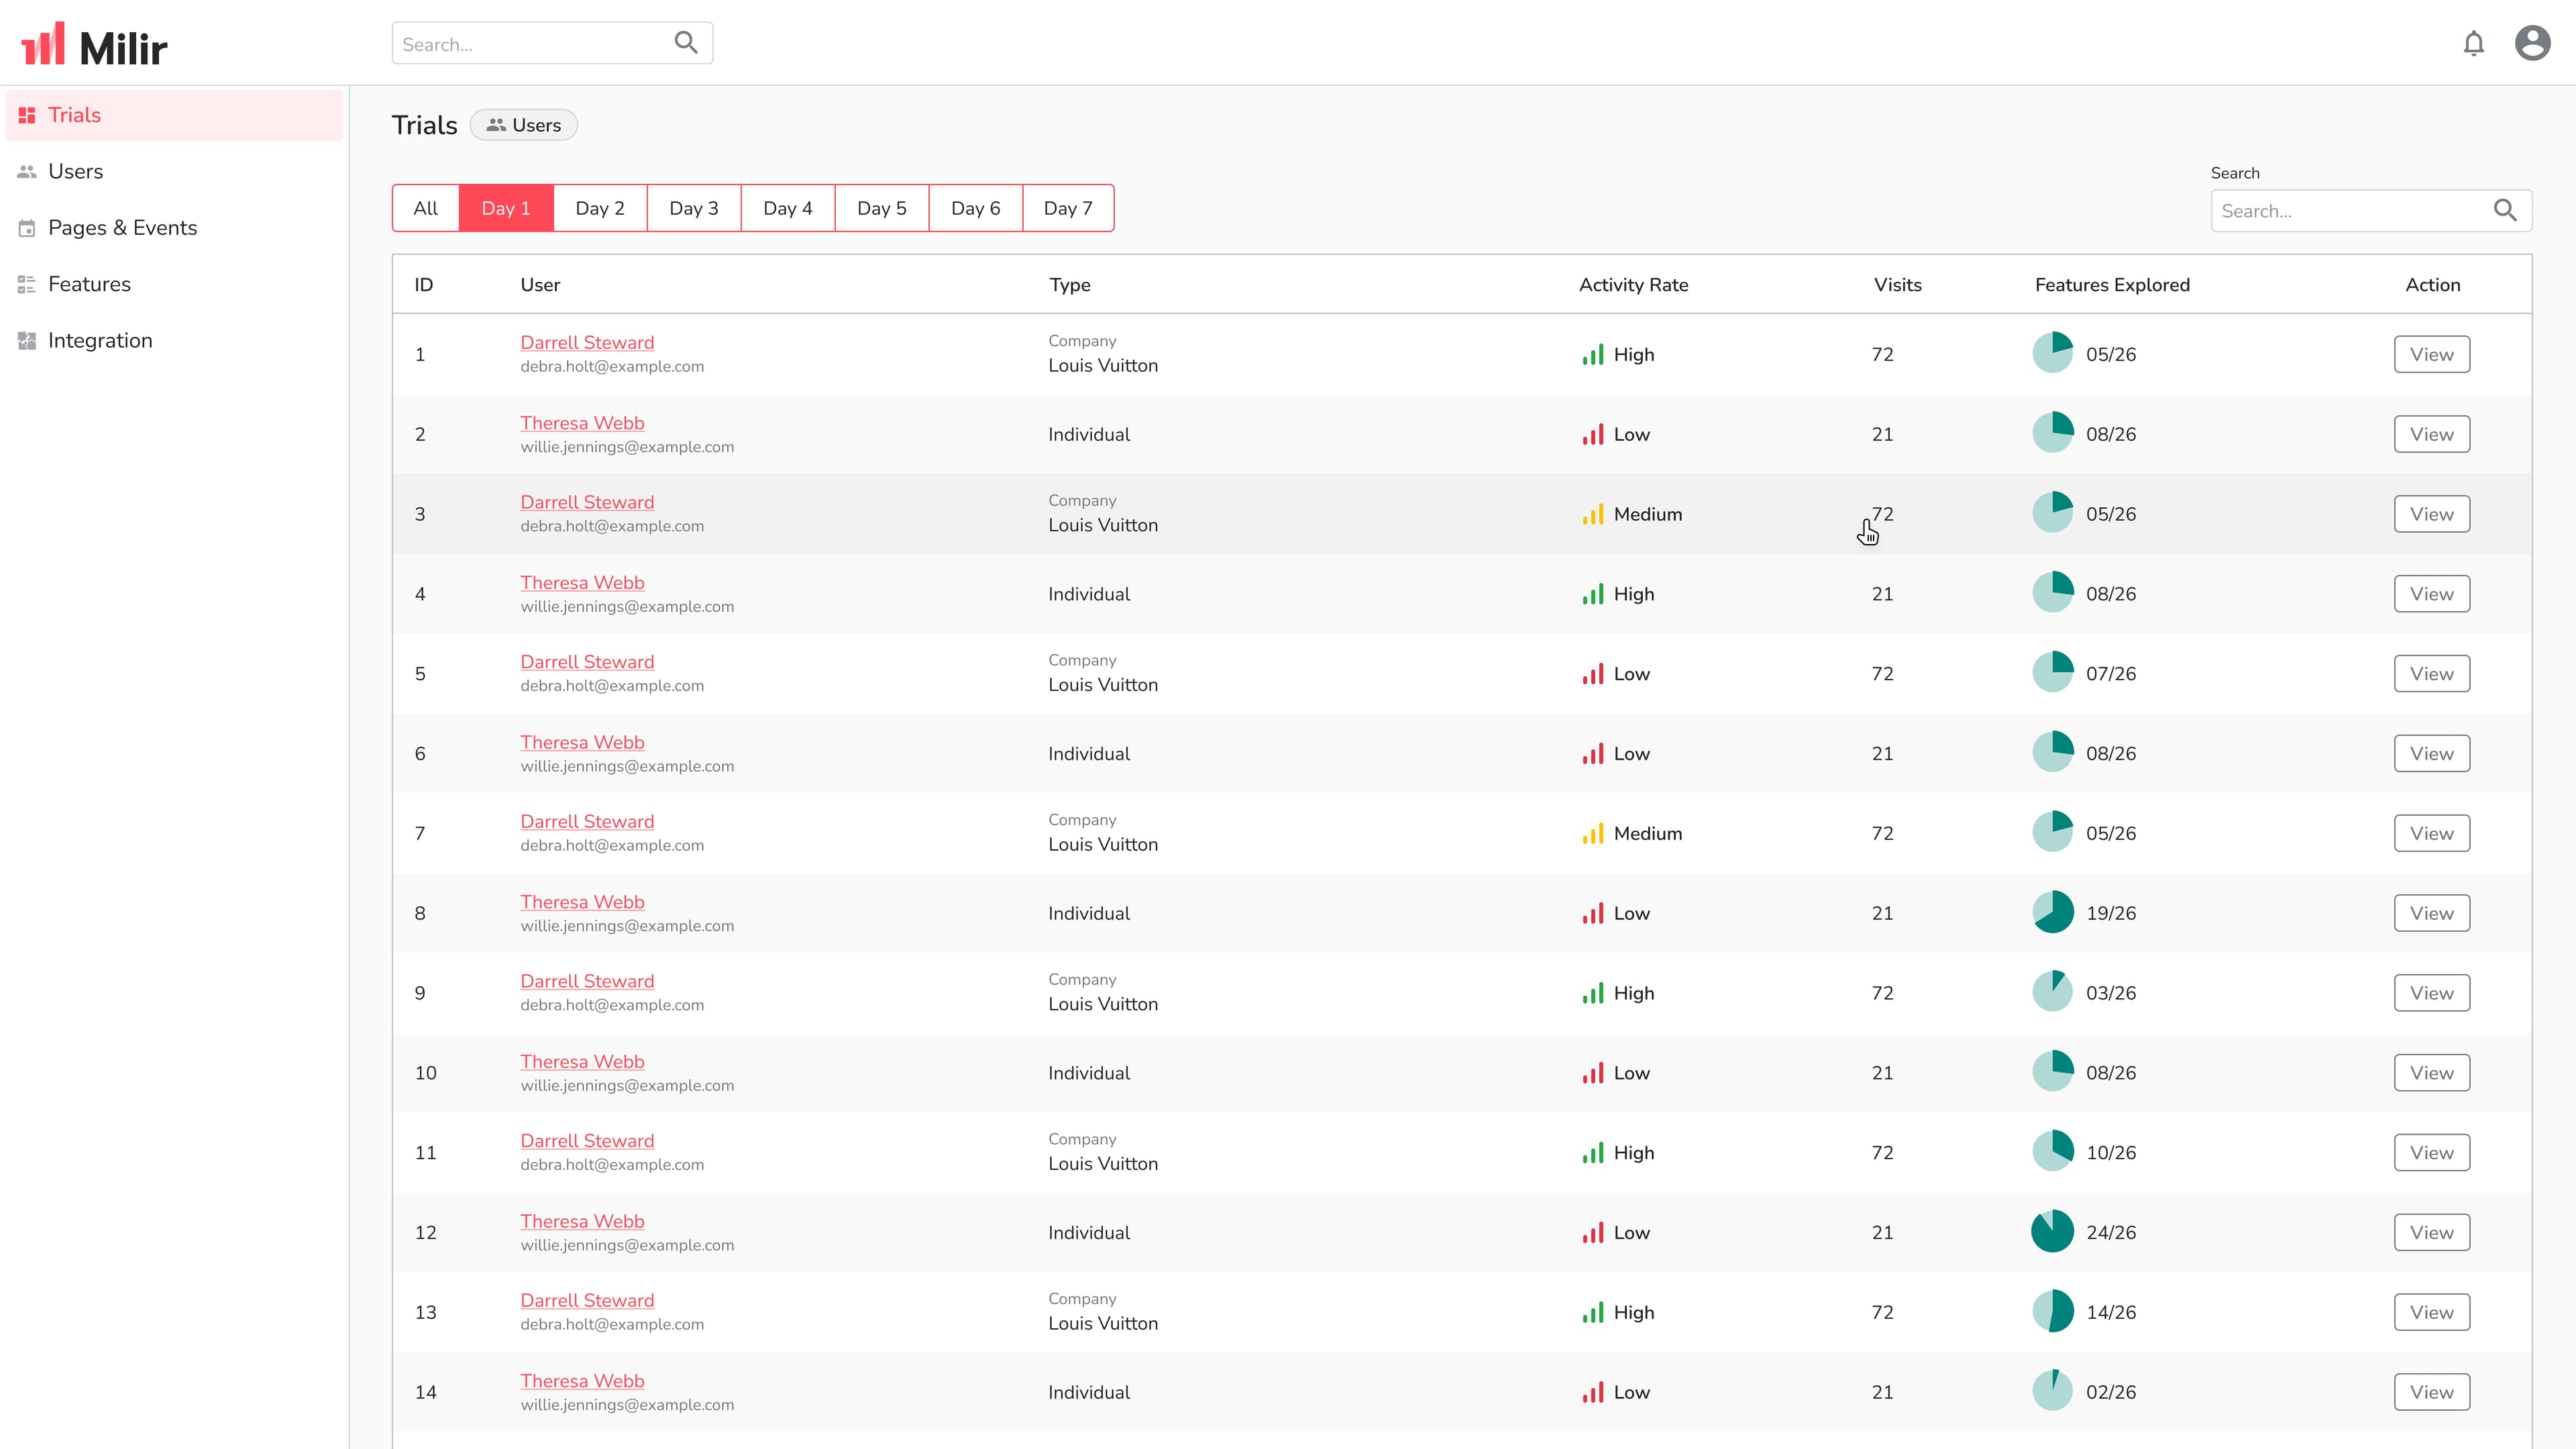Open the notifications bell
The height and width of the screenshot is (1449, 2576).
[2473, 43]
